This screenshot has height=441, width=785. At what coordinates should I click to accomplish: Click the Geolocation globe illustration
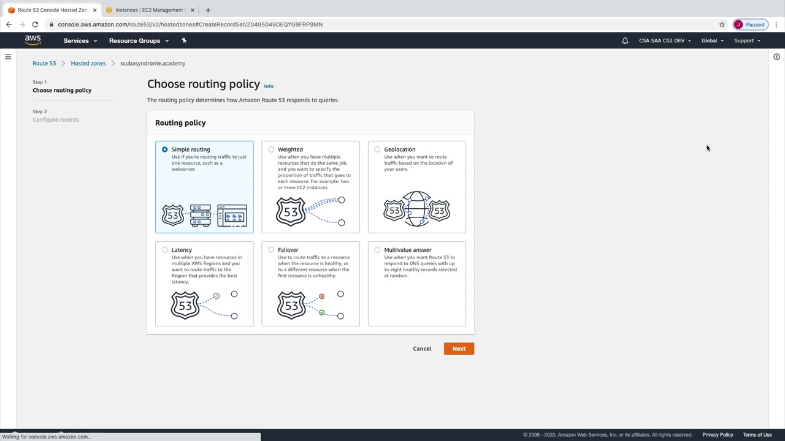417,209
